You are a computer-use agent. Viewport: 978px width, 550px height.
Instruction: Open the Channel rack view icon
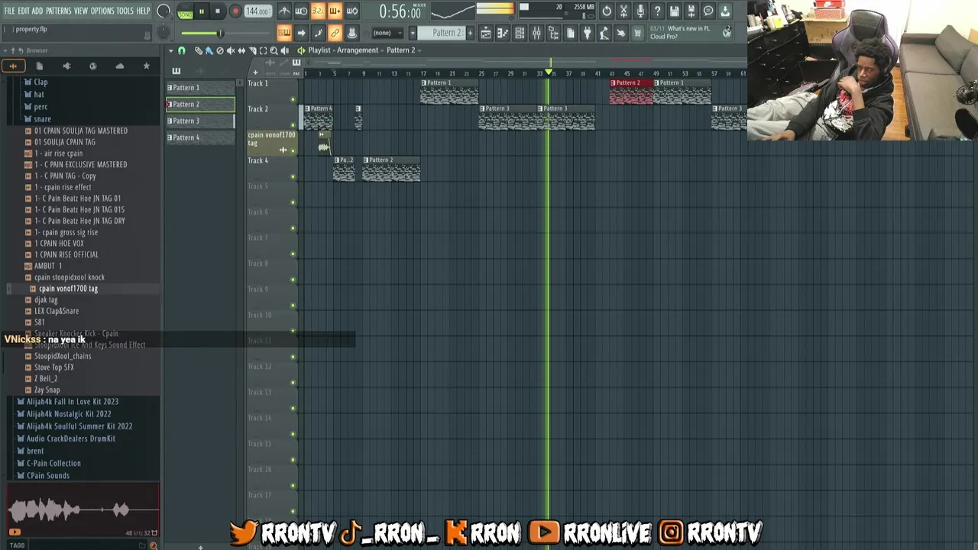point(520,33)
